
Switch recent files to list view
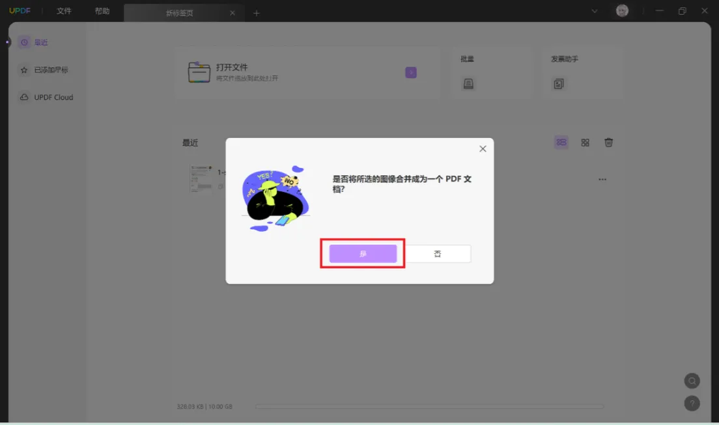click(x=561, y=143)
